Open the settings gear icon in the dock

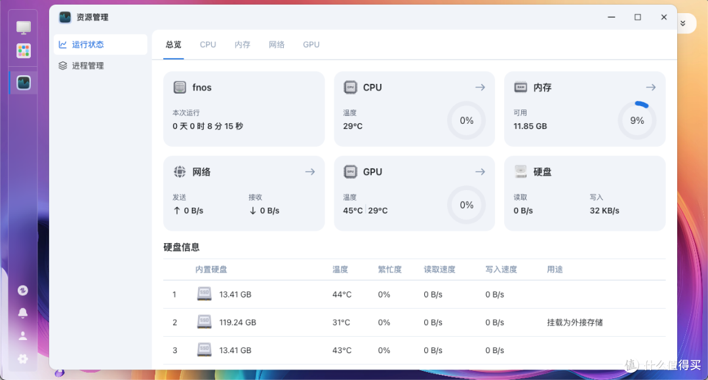click(x=22, y=359)
